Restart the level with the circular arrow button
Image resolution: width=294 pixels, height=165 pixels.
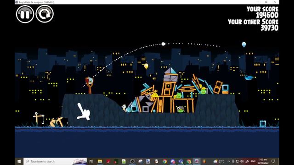coord(45,14)
